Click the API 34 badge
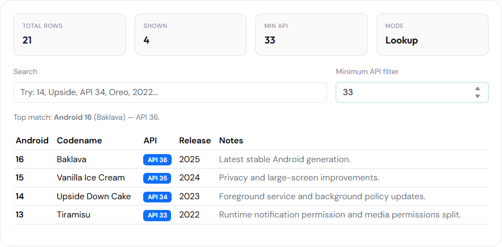Viewport: 502px width, 247px height. [157, 197]
